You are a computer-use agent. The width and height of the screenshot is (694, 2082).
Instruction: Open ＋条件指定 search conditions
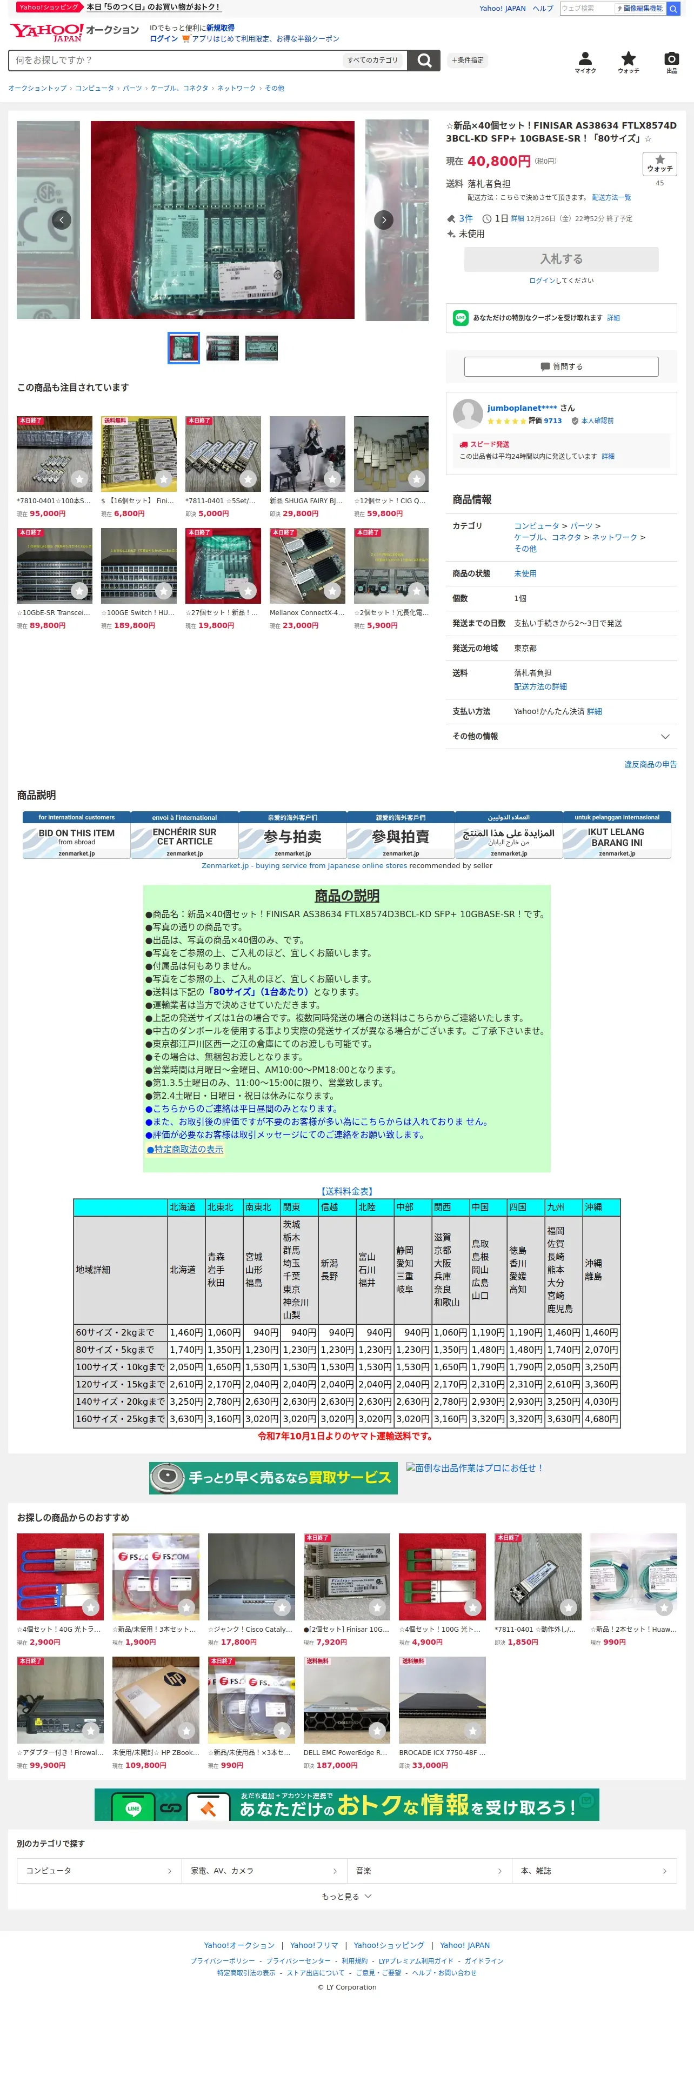pos(467,61)
